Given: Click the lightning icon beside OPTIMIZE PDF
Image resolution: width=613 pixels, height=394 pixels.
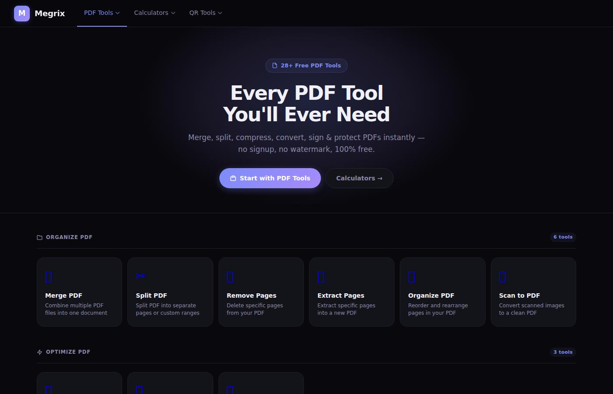Looking at the screenshot, I should [40, 352].
